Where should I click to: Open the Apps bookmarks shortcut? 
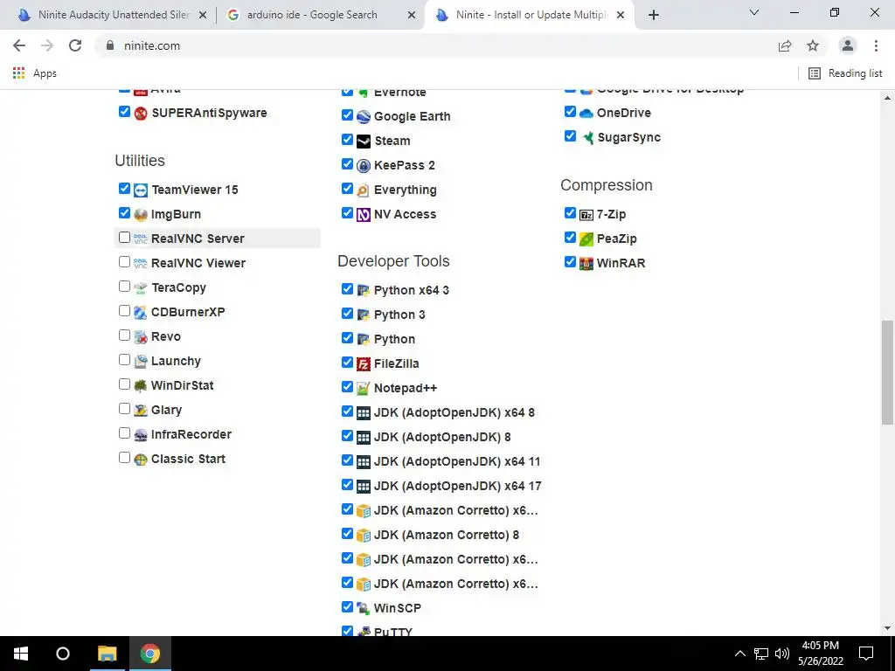[x=35, y=73]
